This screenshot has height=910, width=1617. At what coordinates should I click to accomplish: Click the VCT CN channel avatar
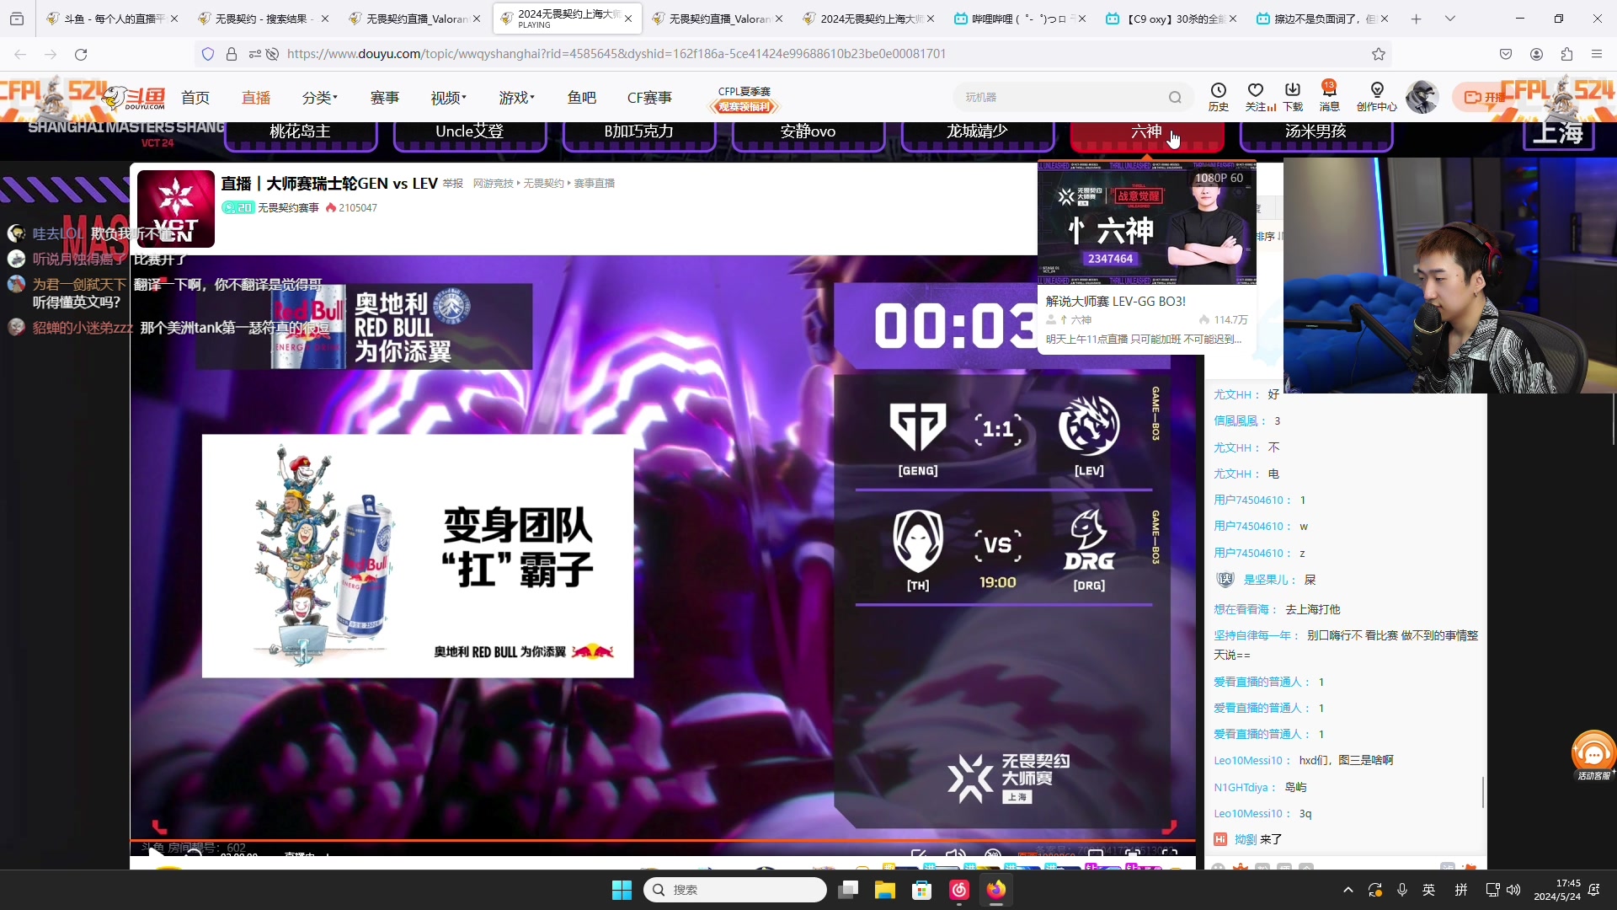[176, 209]
